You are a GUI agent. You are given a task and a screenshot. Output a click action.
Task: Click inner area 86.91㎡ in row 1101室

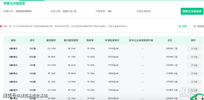[x=72, y=65]
